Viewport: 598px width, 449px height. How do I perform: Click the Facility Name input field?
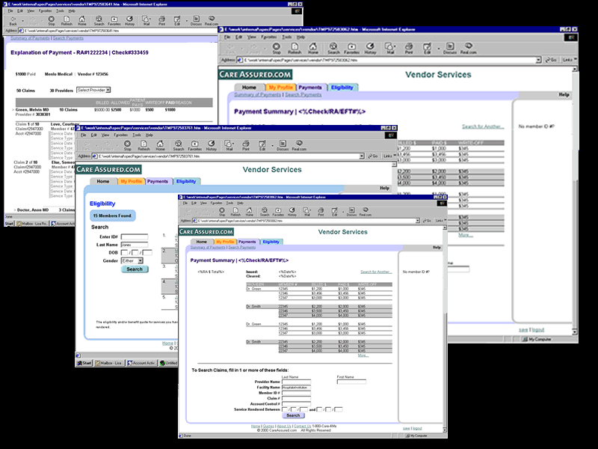tap(296, 387)
